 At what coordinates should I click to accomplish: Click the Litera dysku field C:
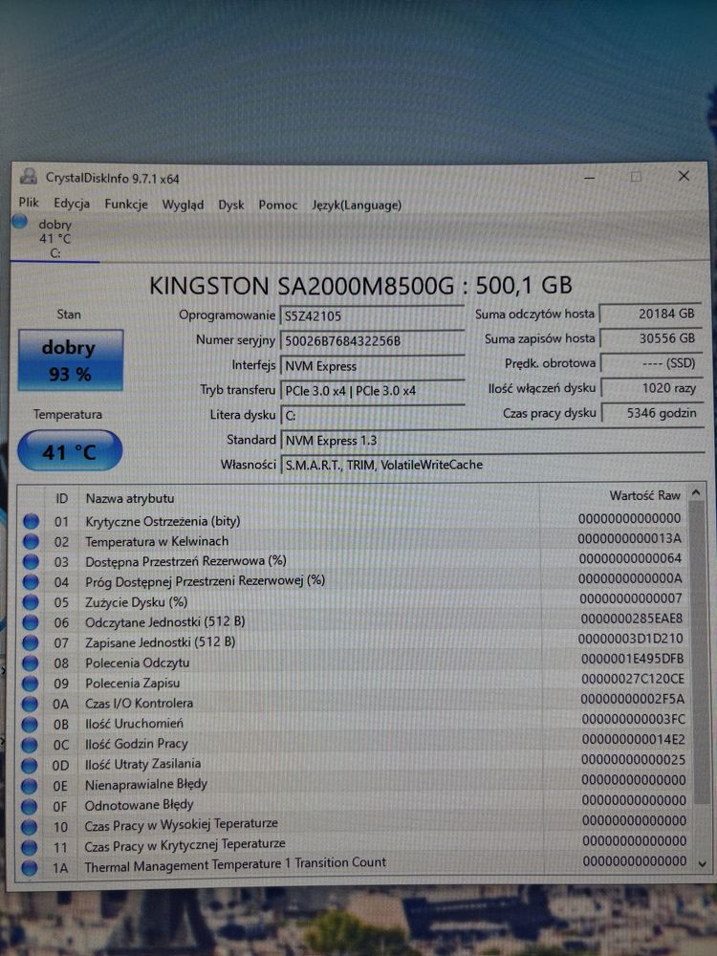(x=372, y=416)
